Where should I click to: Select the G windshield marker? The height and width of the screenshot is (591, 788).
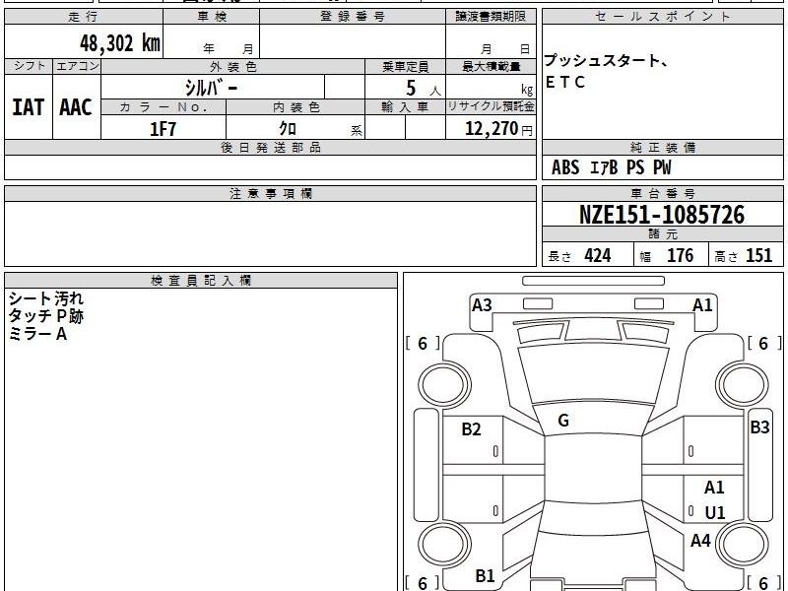[x=563, y=421]
